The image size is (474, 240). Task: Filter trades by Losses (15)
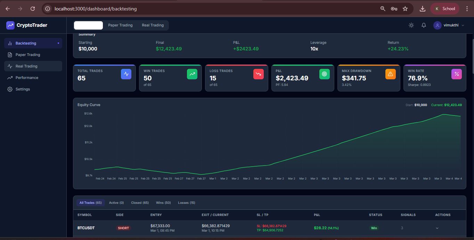click(x=187, y=202)
